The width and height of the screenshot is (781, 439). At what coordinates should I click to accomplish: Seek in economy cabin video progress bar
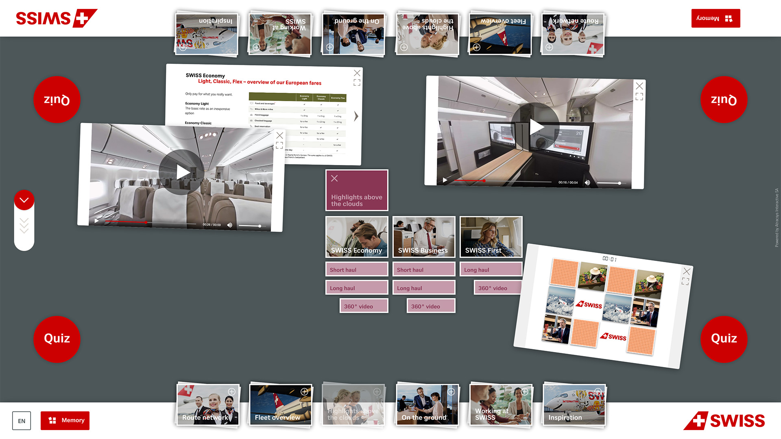pos(151,223)
